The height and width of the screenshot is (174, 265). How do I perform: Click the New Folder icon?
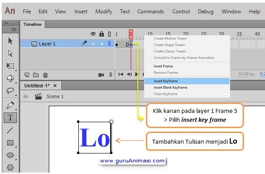pyautogui.click(x=36, y=75)
